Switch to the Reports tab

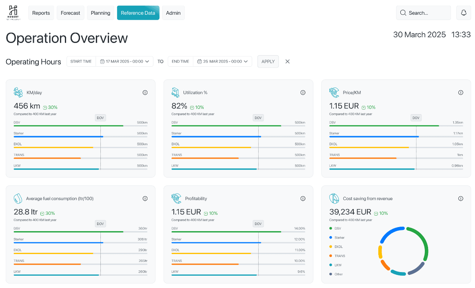click(x=41, y=13)
